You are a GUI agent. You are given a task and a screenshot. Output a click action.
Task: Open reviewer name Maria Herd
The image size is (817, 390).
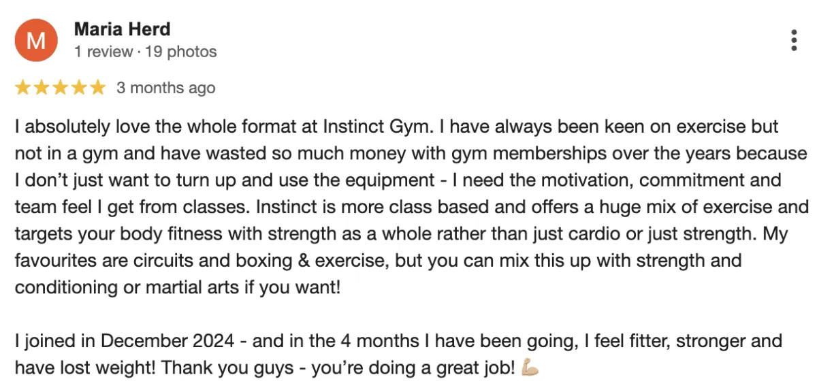coord(122,30)
